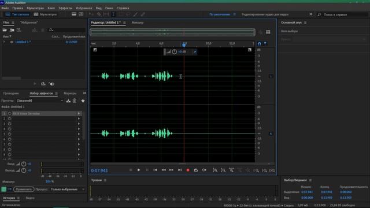The image size is (370, 208).
Task: Click the Применить button
Action: click(24, 189)
